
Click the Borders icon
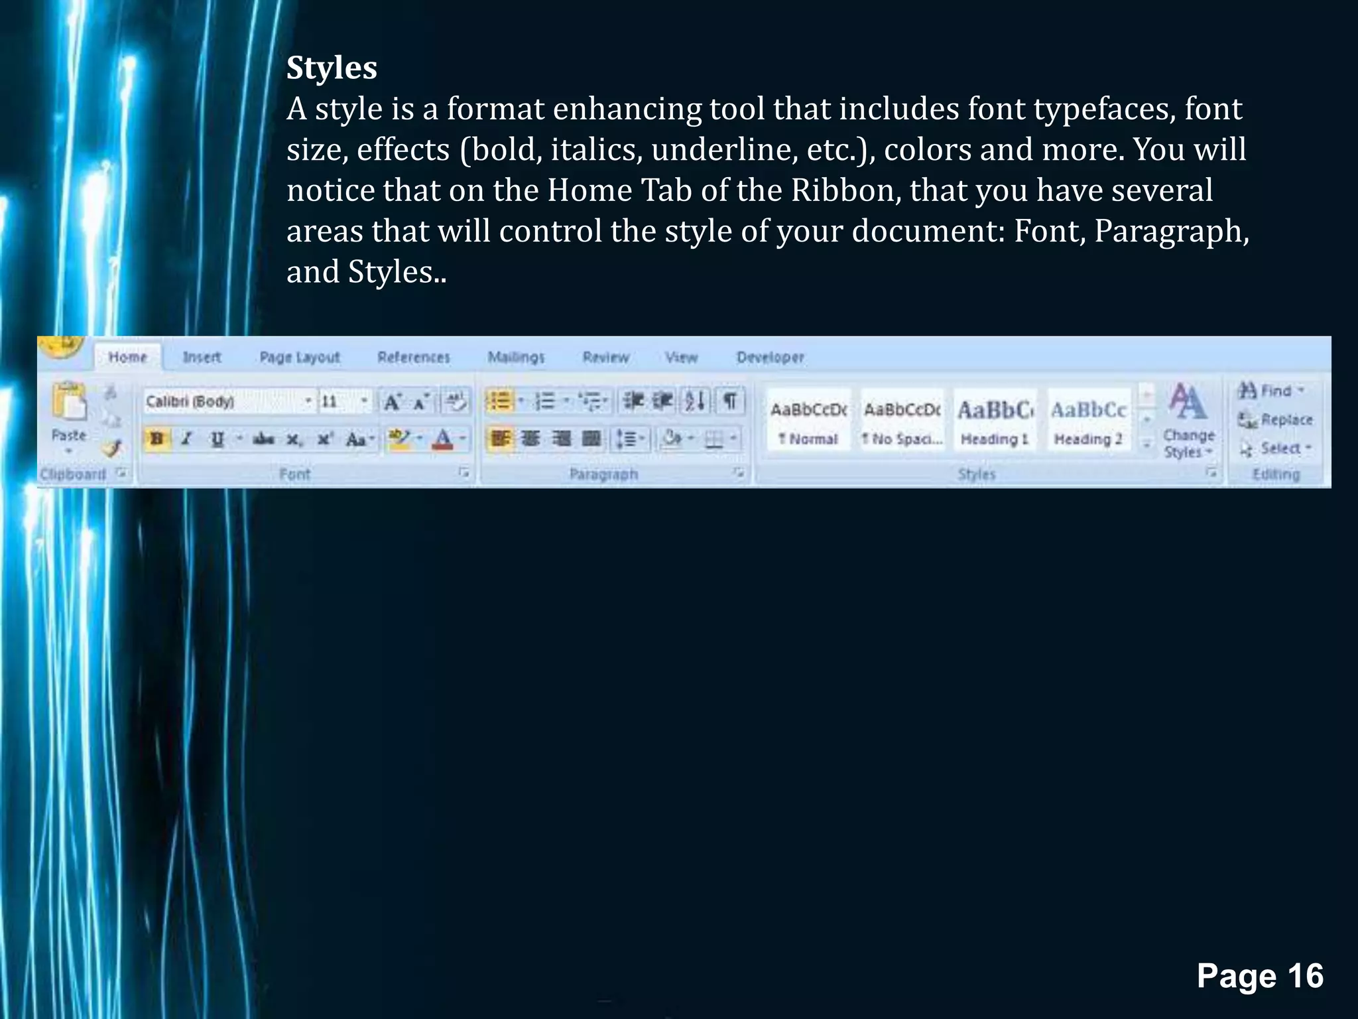tap(714, 439)
